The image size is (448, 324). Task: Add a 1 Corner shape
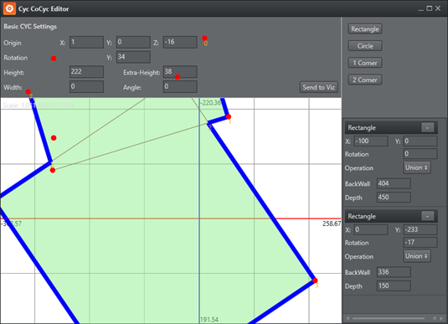[x=365, y=63]
